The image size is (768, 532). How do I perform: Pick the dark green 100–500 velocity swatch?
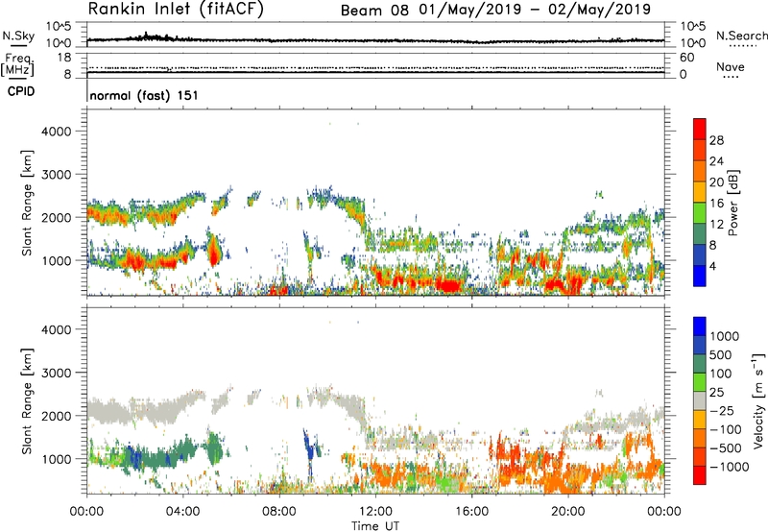(700, 364)
